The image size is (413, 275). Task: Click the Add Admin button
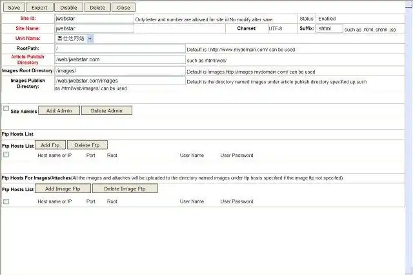(x=59, y=110)
